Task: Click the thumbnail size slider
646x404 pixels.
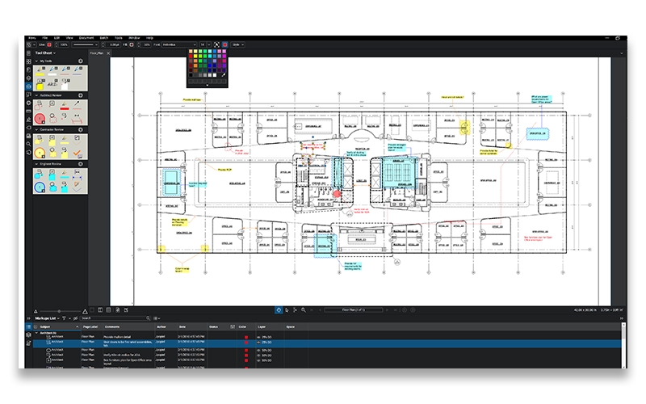Action: 59,311
